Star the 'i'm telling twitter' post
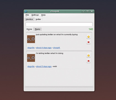The height and width of the screenshot is (100, 116). [88, 55]
